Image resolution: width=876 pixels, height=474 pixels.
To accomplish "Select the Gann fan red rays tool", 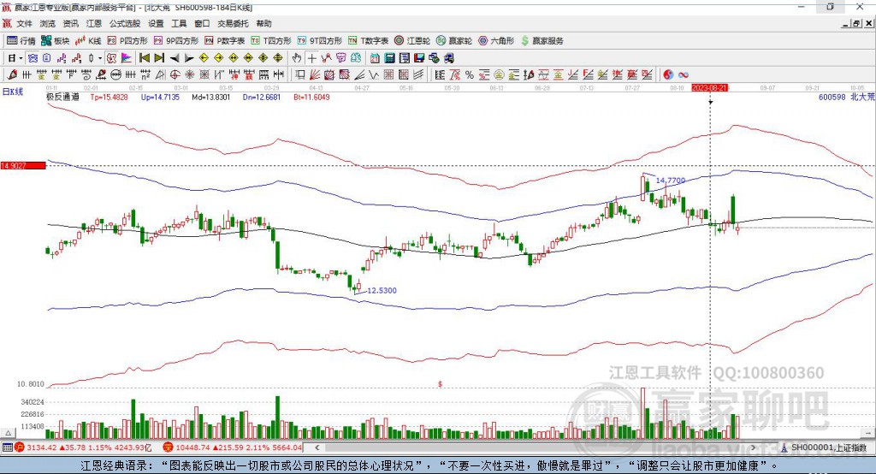I will (x=315, y=75).
